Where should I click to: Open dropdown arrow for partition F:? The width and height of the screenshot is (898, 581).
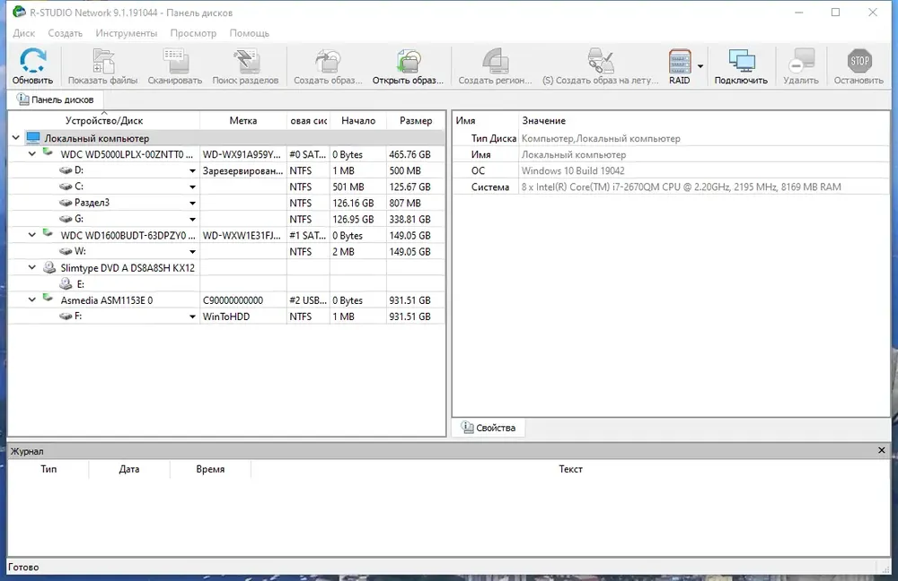coord(192,317)
